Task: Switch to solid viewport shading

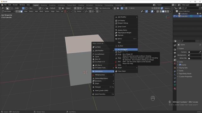Action: click(x=163, y=11)
